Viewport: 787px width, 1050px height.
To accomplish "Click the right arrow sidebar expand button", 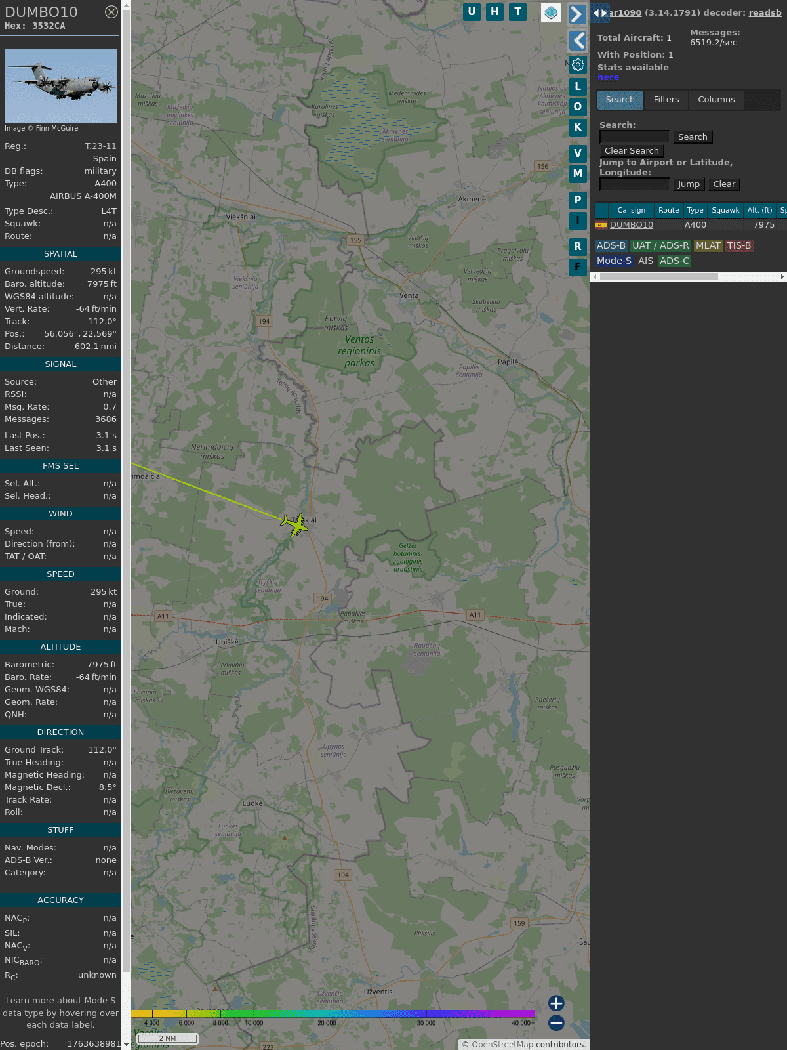I will point(577,14).
